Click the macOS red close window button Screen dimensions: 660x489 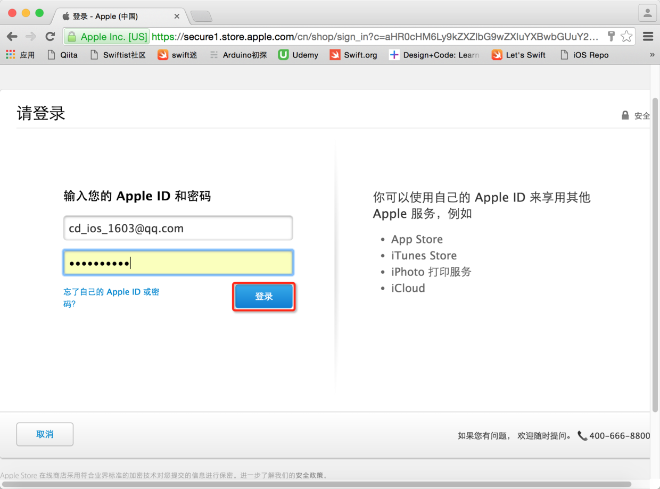tap(12, 13)
